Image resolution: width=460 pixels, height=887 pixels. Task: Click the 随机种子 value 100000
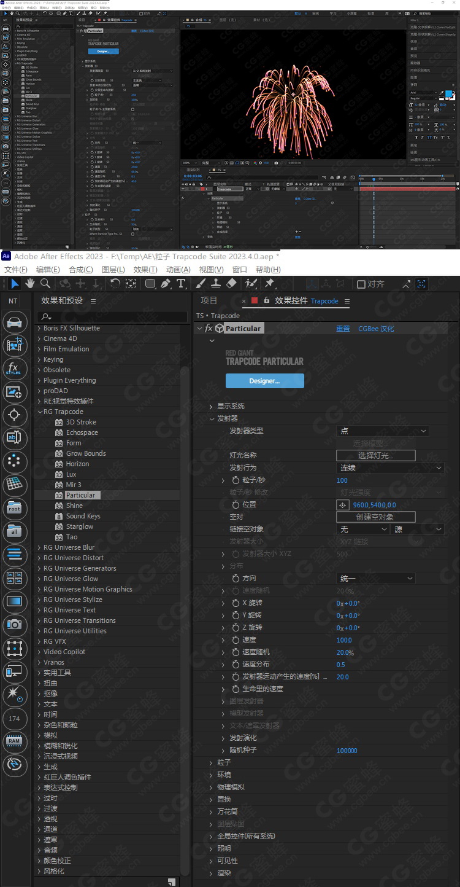347,751
